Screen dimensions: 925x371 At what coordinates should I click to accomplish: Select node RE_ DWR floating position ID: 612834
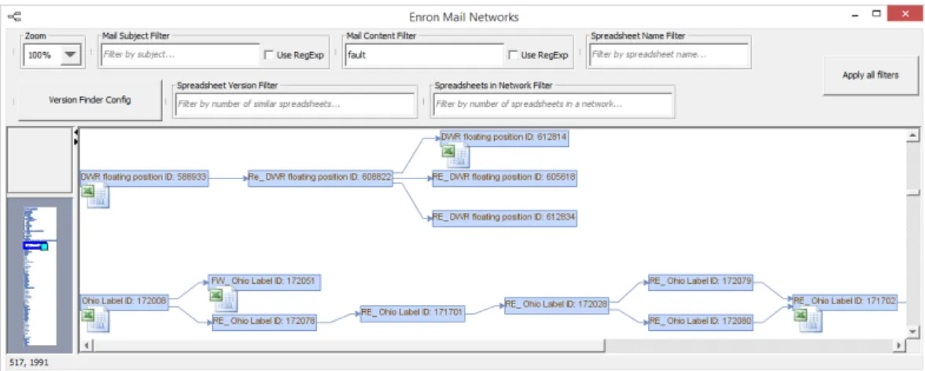(504, 218)
